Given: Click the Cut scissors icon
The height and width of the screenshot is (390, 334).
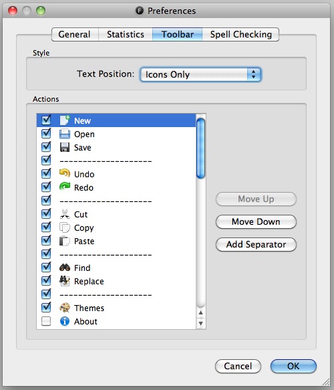Looking at the screenshot, I should pos(65,214).
